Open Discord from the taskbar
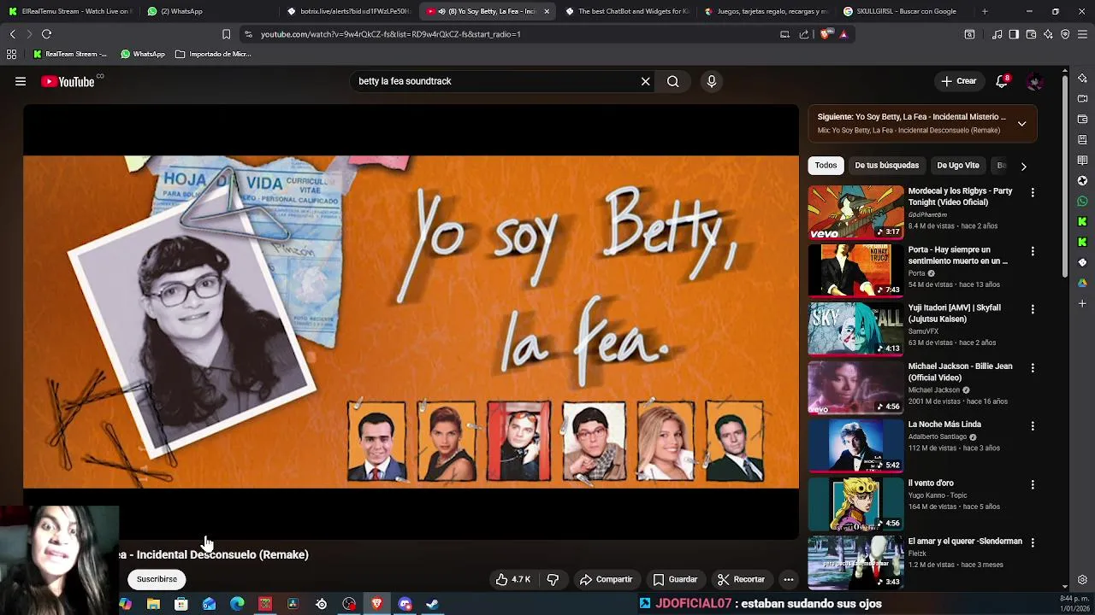This screenshot has height=615, width=1095. [x=405, y=604]
